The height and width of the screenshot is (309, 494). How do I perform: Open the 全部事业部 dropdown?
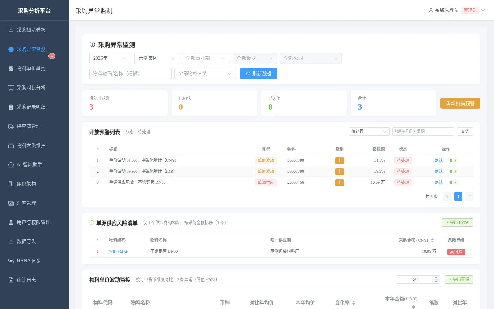(x=206, y=58)
